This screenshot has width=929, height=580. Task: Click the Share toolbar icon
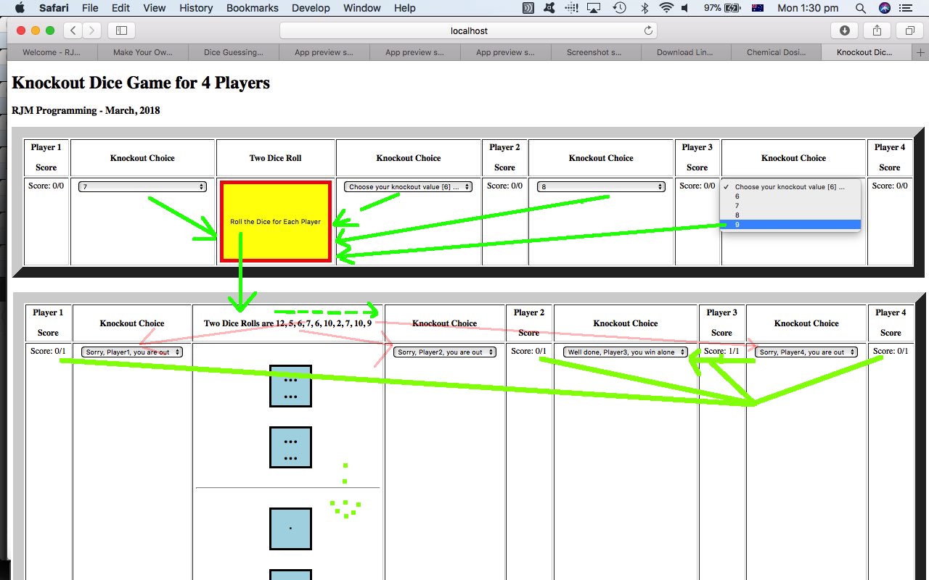[x=877, y=30]
